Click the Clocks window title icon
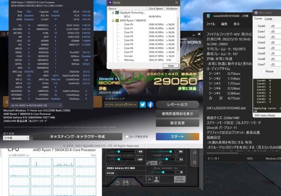281x196 pixels. pyautogui.click(x=110, y=2)
